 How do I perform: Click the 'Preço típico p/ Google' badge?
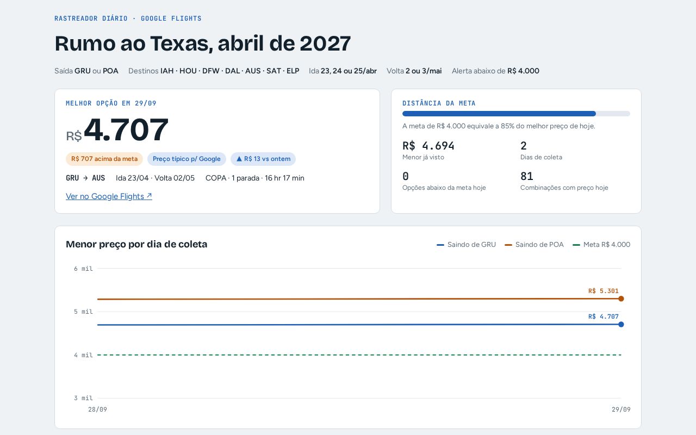[x=187, y=159]
